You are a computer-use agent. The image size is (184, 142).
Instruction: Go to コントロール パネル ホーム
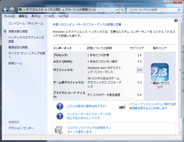[x=26, y=23]
